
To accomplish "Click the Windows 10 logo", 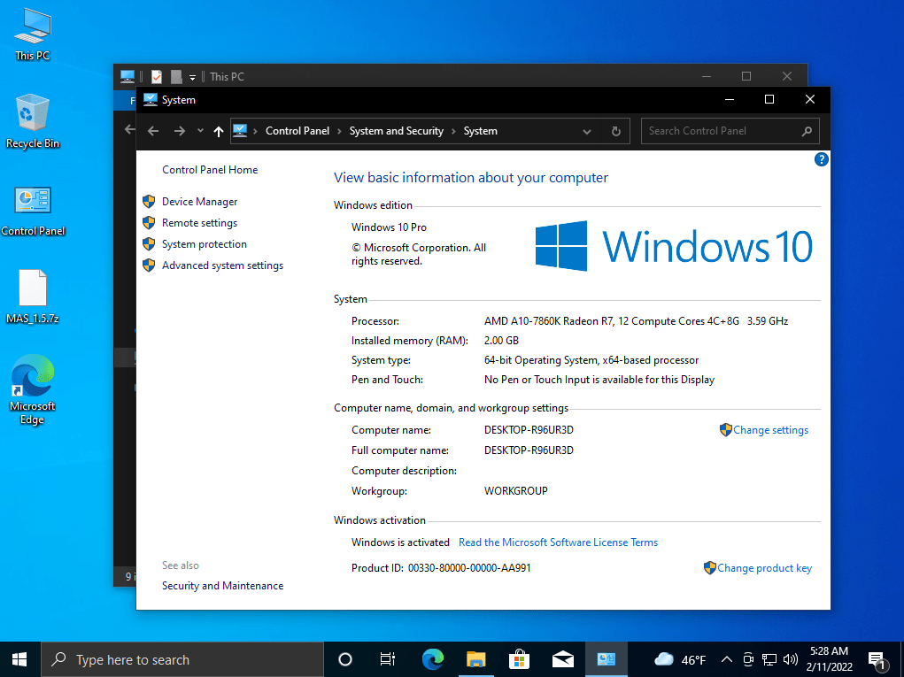I will 674,246.
